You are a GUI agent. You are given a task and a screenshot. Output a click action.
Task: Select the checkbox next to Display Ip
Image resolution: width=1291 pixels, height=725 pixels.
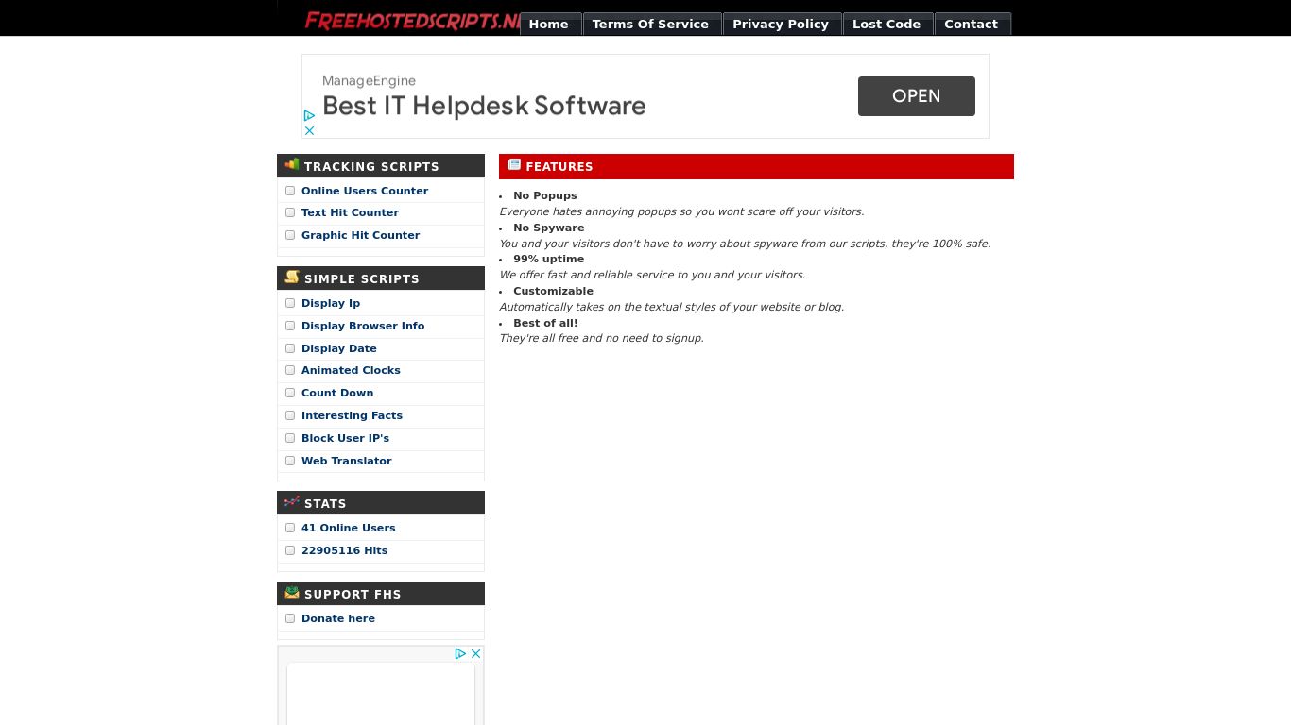[290, 303]
